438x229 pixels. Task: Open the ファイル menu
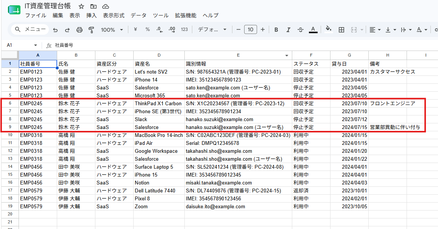tap(36, 15)
